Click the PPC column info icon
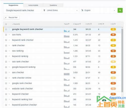This screenshot has height=108, width=126. pos(103,24)
